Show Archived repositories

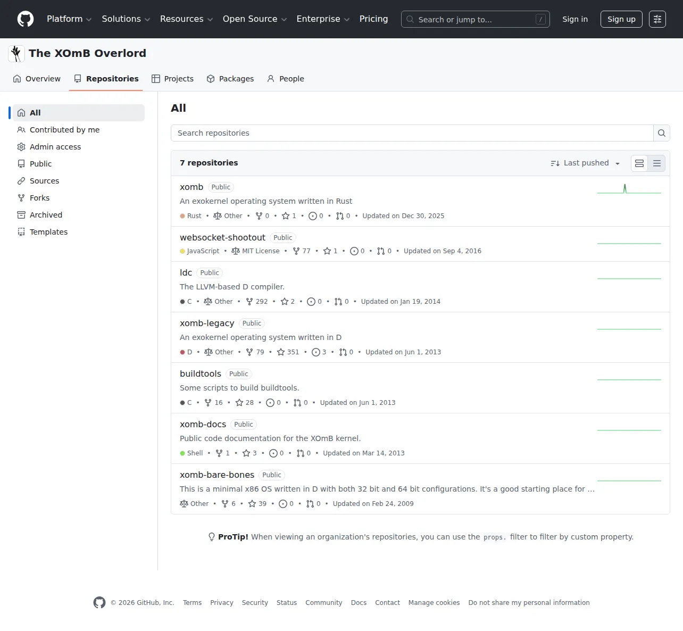(79, 215)
